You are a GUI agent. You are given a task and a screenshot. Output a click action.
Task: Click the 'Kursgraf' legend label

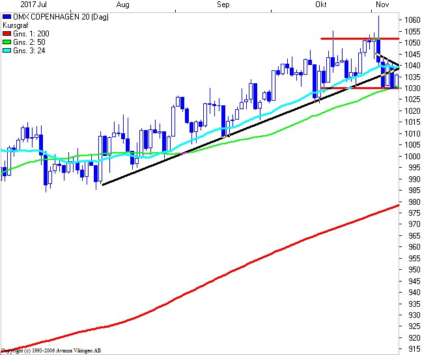coord(16,25)
